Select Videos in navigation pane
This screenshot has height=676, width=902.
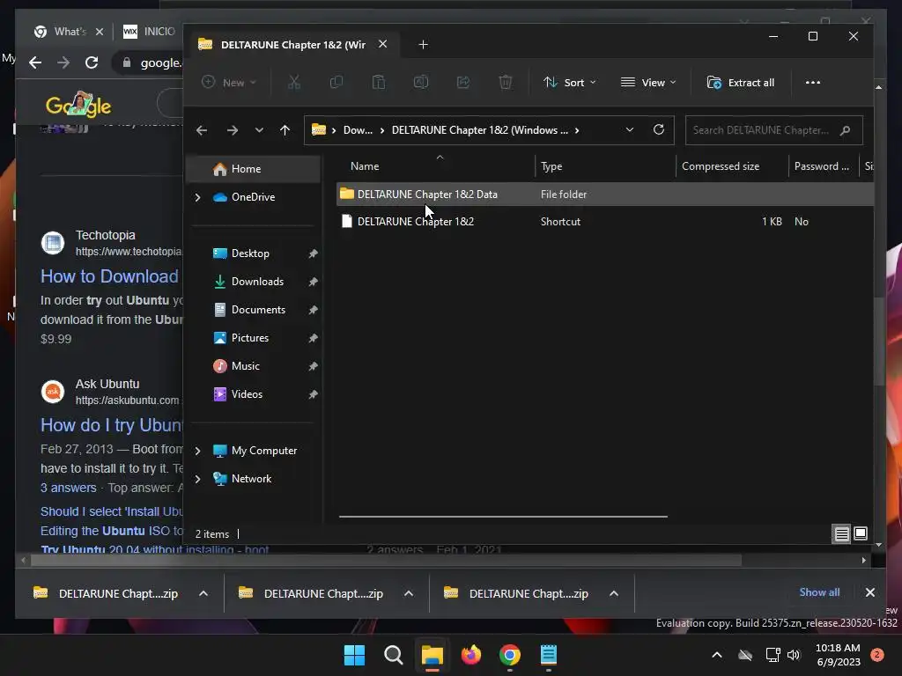(254, 394)
